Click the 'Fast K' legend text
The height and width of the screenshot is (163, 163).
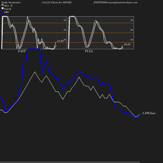click(x=7, y=9)
